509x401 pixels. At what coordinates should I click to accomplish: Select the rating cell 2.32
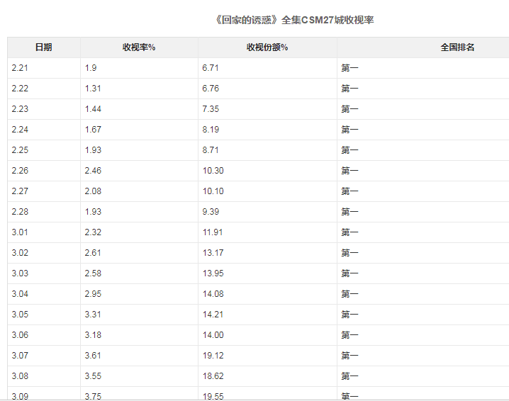pos(139,232)
